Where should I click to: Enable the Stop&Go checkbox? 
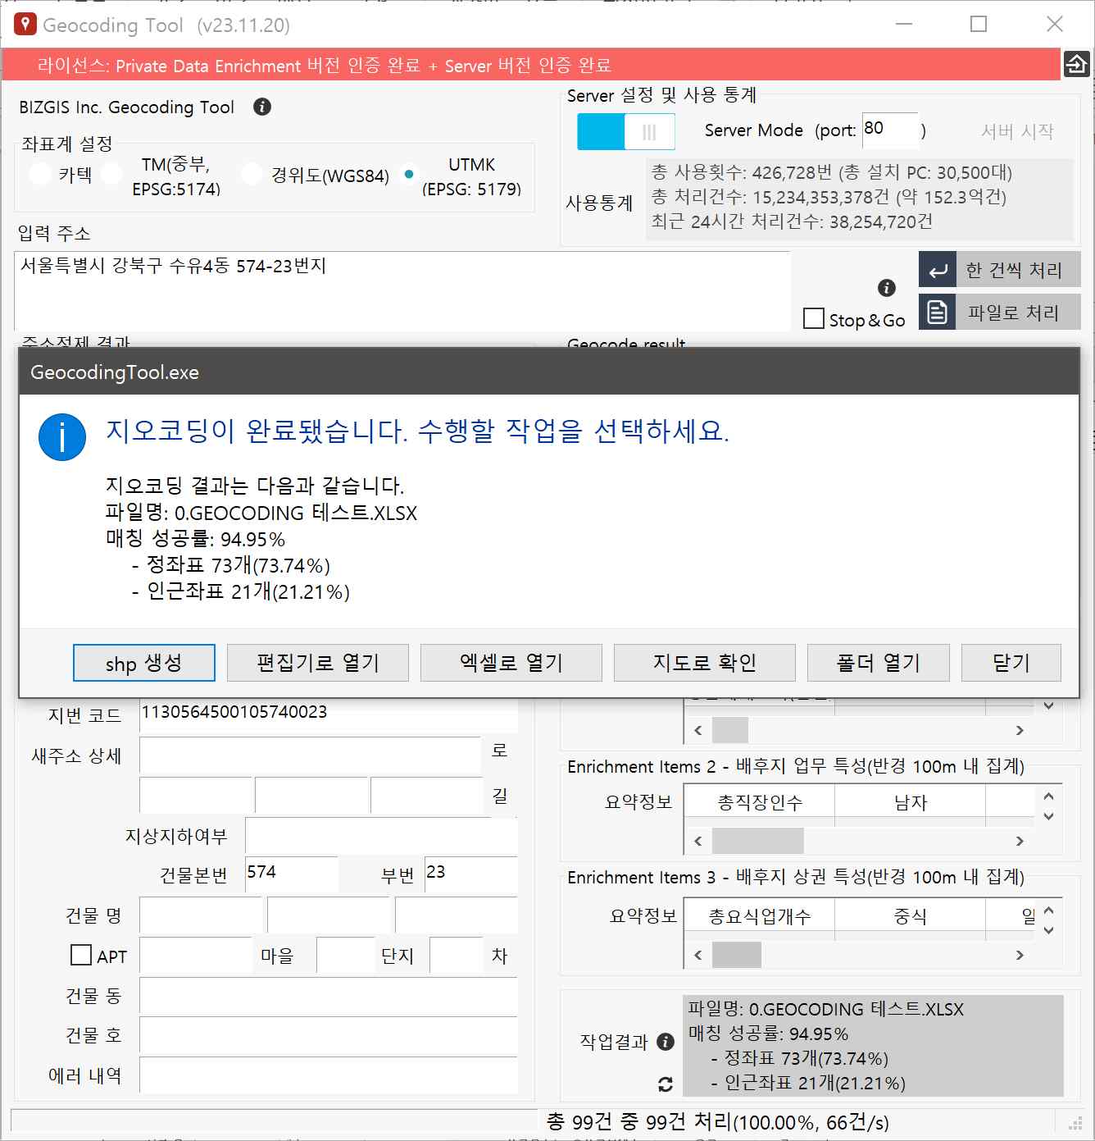click(814, 319)
